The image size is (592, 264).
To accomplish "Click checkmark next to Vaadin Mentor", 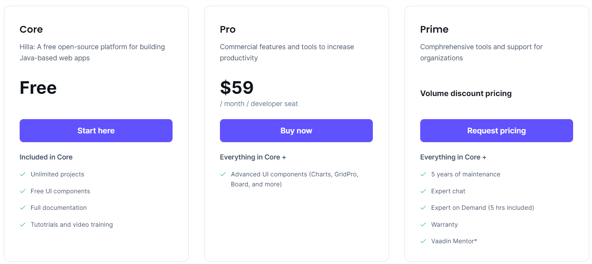I will 423,241.
